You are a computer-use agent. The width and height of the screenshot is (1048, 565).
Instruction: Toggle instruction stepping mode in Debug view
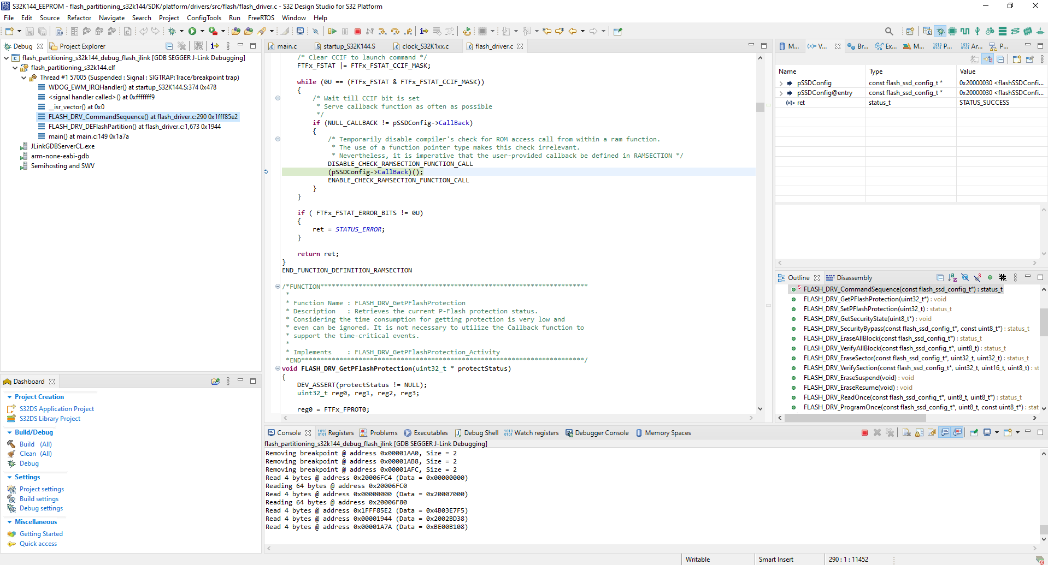click(x=215, y=46)
